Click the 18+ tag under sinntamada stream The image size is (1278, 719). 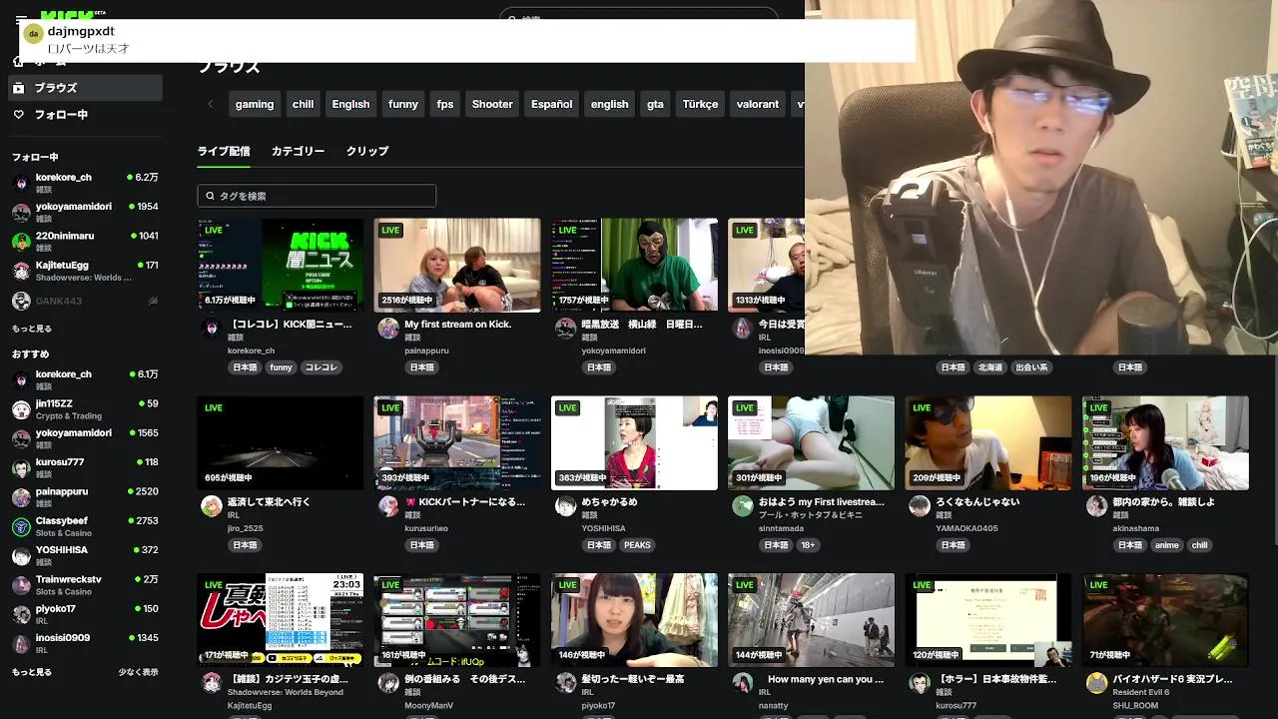808,545
